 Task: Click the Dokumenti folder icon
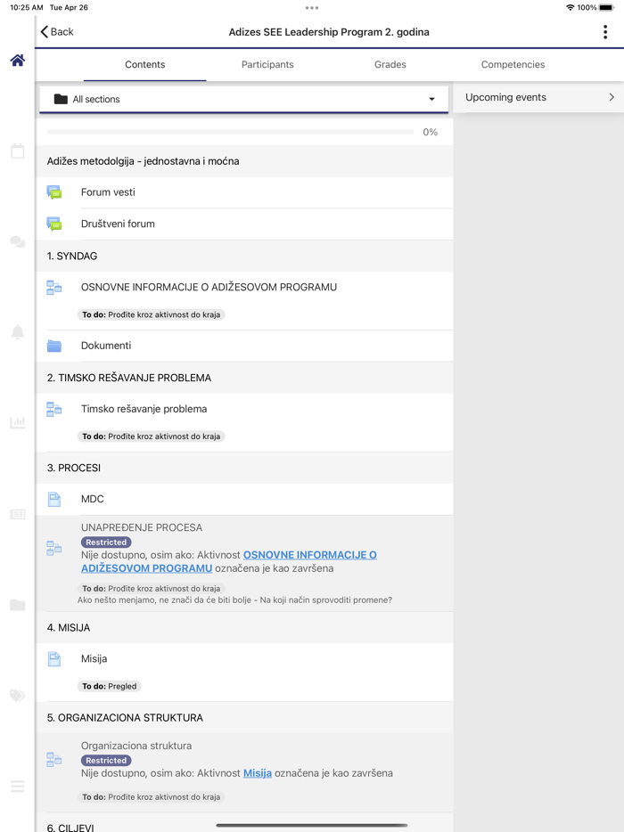click(54, 346)
